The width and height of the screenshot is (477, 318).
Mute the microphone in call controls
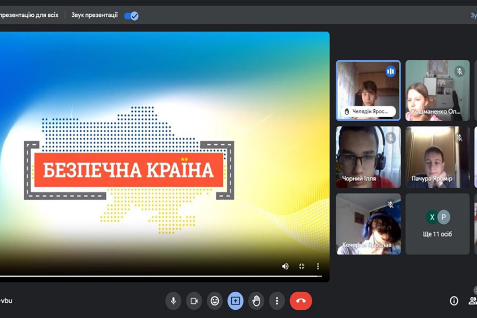click(173, 301)
